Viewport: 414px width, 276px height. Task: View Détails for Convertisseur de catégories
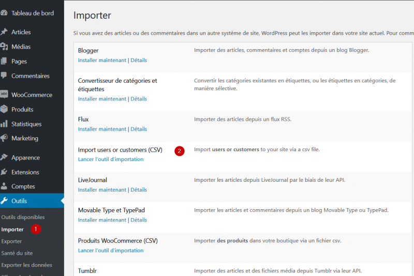click(x=139, y=99)
